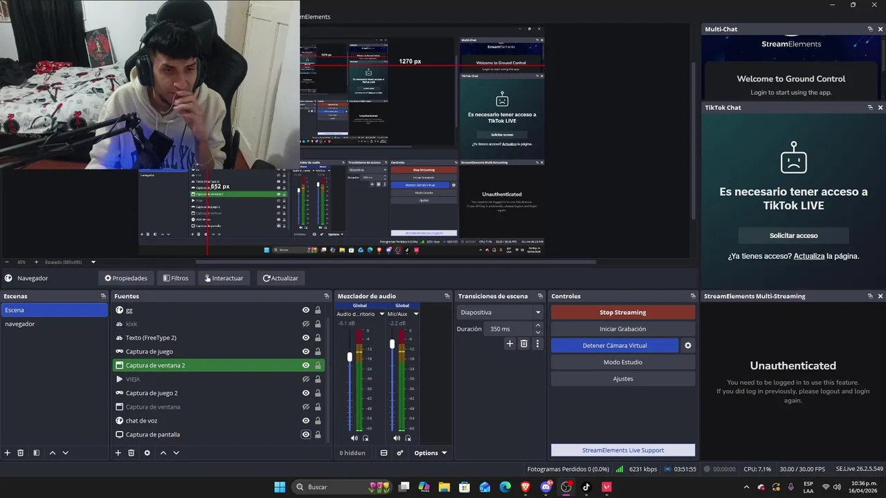Image resolution: width=886 pixels, height=498 pixels.
Task: Select the Texto (FreeType 2) source
Action: click(151, 338)
